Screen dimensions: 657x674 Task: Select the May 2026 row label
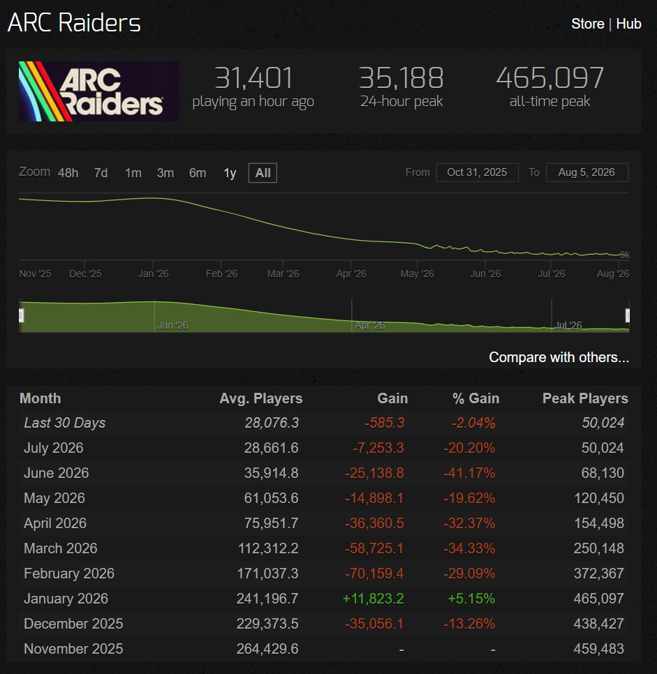pos(54,498)
